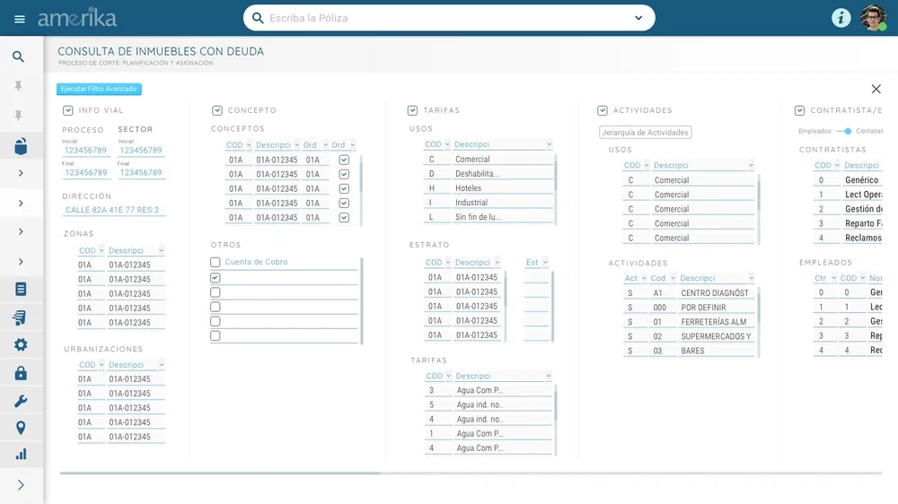The height and width of the screenshot is (504, 898).
Task: Select the Deshabilita... row in Usos
Action: pyautogui.click(x=489, y=173)
